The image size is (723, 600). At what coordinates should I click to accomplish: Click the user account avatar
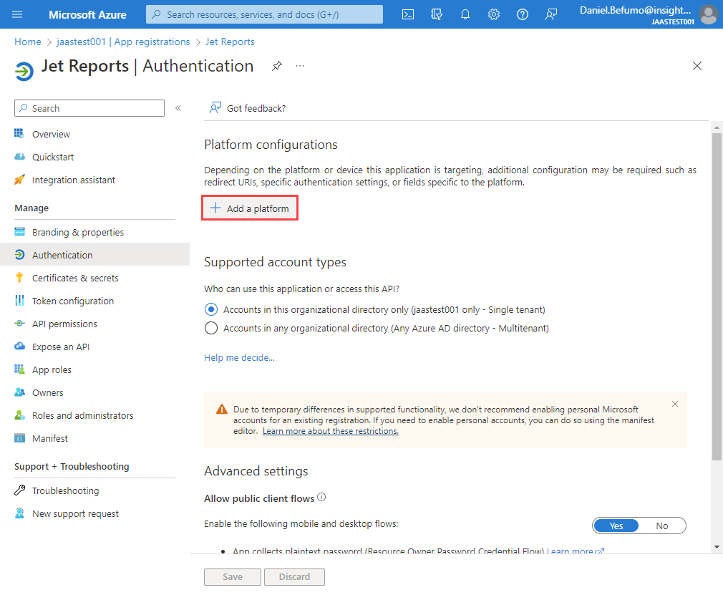708,14
